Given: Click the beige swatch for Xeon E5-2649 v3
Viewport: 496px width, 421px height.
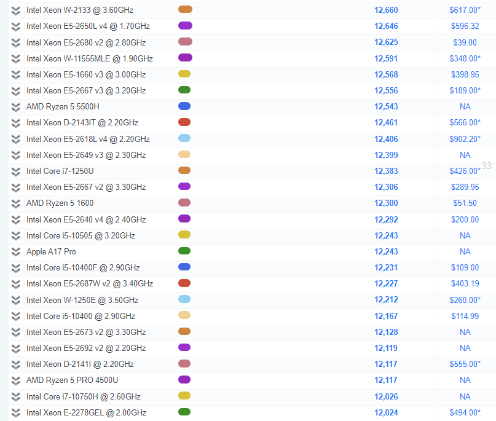Looking at the screenshot, I should point(184,154).
